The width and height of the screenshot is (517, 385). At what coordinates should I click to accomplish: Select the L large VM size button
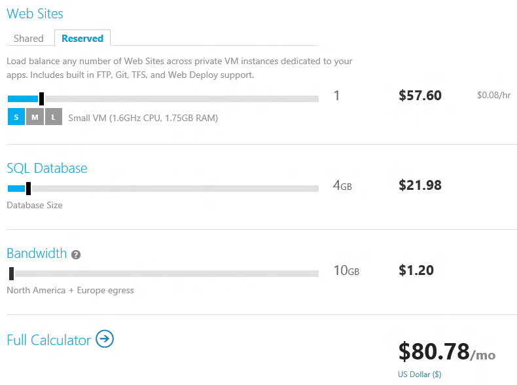click(54, 117)
